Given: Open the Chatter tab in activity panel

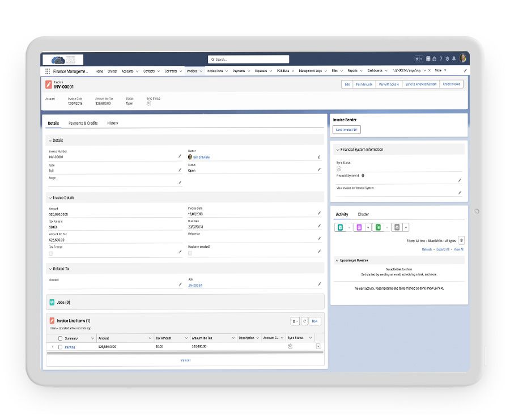Looking at the screenshot, I should coord(363,215).
